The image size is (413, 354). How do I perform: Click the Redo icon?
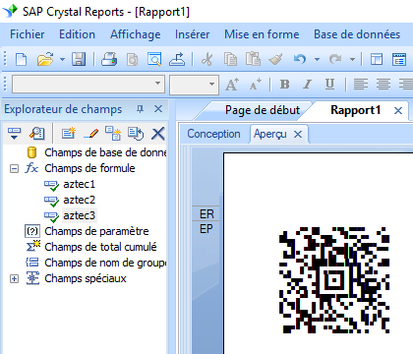335,60
